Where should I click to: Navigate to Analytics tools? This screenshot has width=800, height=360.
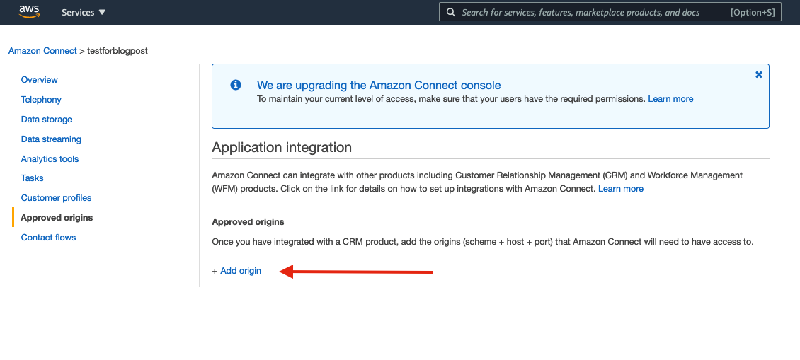point(50,159)
